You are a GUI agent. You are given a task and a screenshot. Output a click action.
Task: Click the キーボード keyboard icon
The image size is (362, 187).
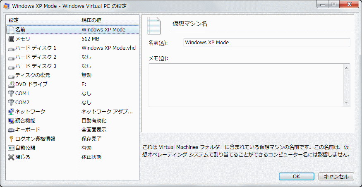tap(11, 130)
